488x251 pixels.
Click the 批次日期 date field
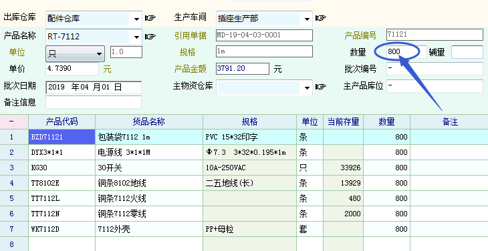[x=94, y=87]
